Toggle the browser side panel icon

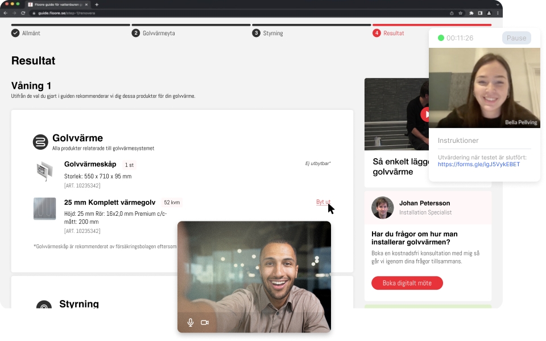480,13
